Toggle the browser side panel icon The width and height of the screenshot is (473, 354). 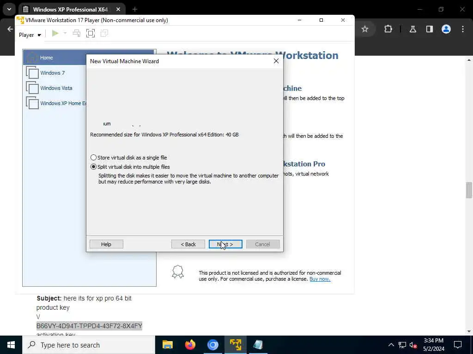click(430, 29)
